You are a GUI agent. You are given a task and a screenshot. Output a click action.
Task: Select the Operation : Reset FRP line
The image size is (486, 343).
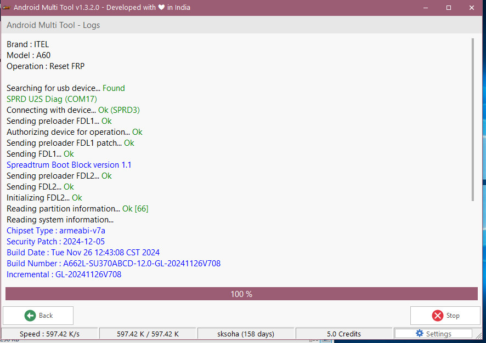[x=46, y=66]
